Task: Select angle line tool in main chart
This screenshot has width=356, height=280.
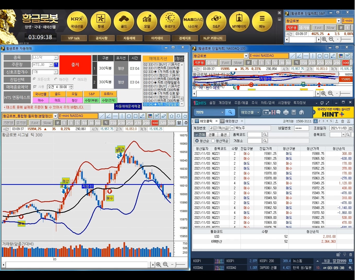Action: 109,116
